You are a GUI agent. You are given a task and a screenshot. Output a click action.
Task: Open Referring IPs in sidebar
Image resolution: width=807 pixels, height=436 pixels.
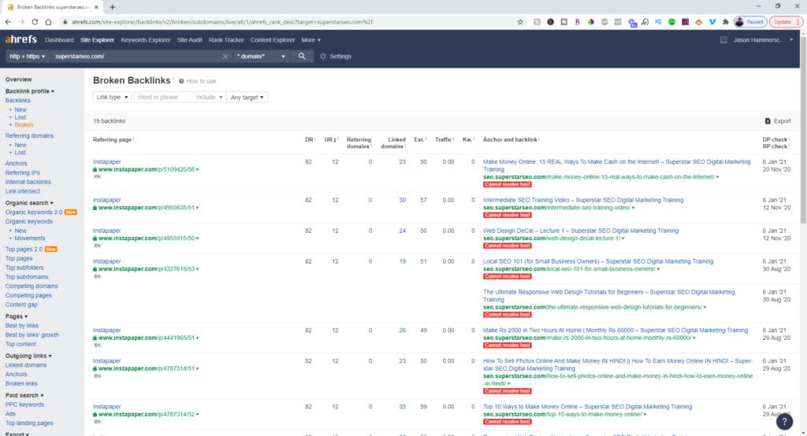(x=22, y=173)
